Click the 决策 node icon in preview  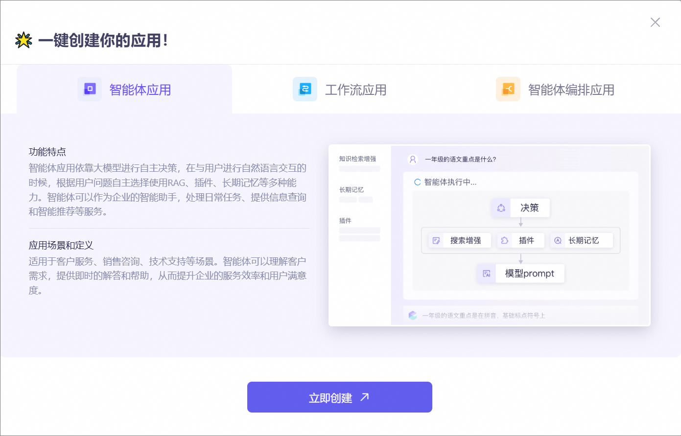pyautogui.click(x=501, y=208)
